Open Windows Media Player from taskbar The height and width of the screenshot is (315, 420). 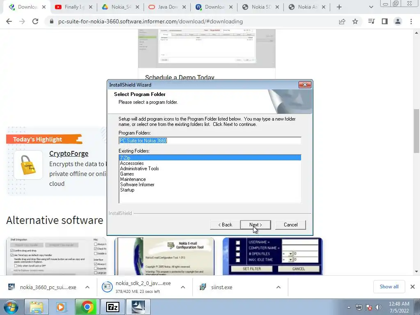tap(61, 307)
